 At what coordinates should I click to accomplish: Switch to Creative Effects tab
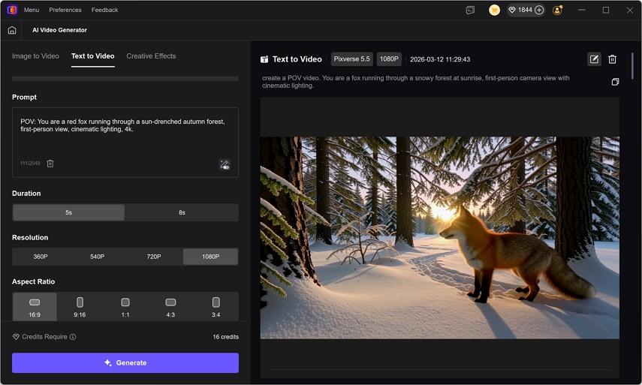[x=151, y=56]
